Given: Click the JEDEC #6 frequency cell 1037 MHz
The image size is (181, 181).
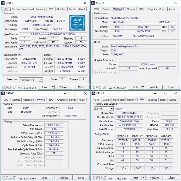Looking at the screenshot, I should [x=123, y=140].
